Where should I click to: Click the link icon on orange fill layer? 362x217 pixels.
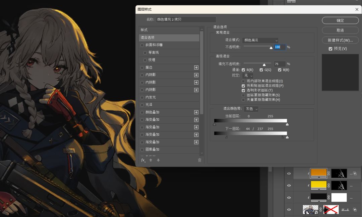point(329,173)
